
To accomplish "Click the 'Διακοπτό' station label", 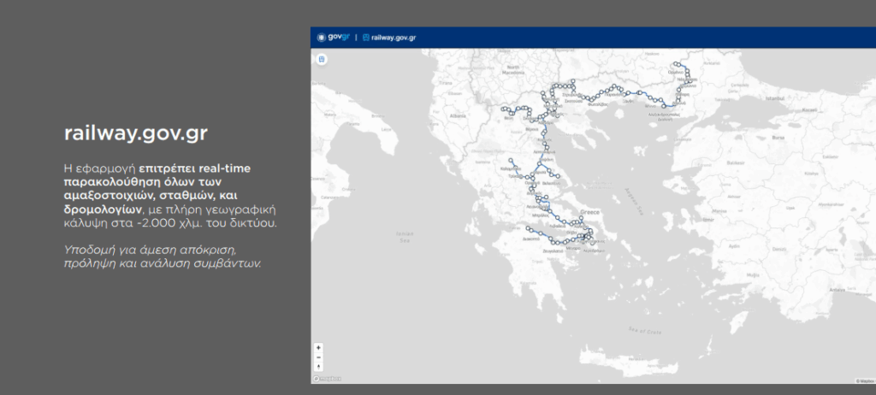I will coord(530,238).
